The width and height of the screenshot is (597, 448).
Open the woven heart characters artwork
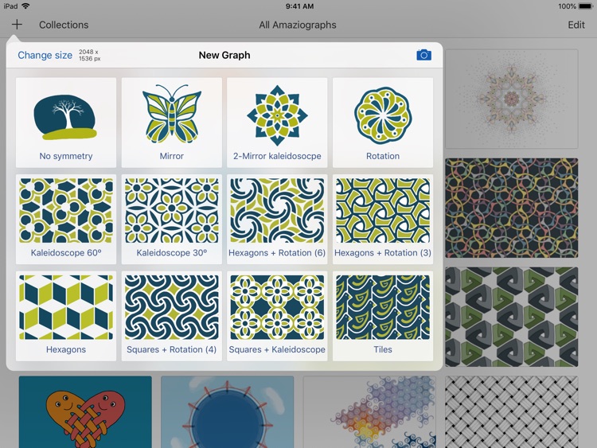click(x=85, y=412)
